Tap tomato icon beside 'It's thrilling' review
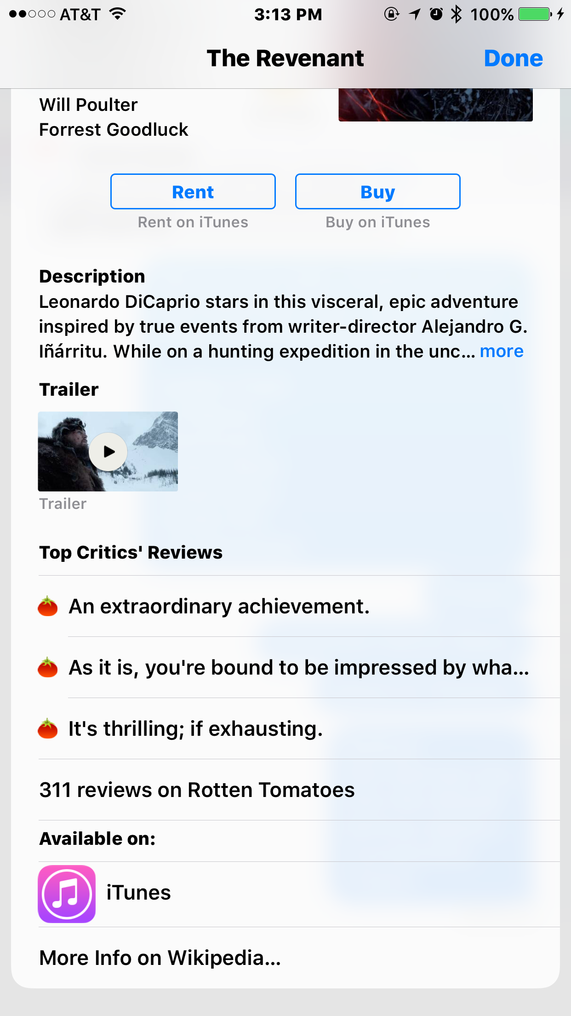The height and width of the screenshot is (1016, 571). click(x=48, y=728)
